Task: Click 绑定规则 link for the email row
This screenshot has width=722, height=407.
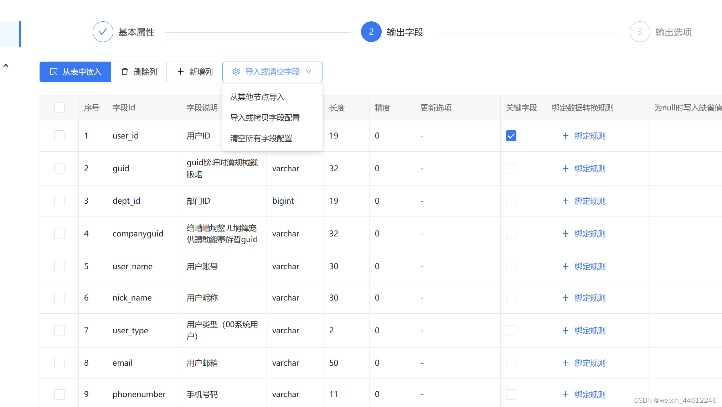Action: pos(590,363)
